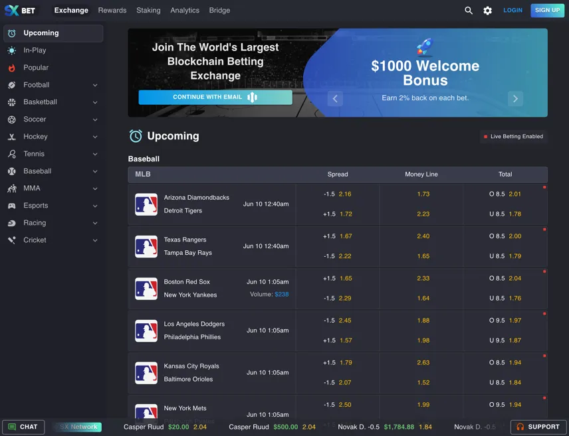This screenshot has height=436, width=569.
Task: Click MLB logo for Kansas City Royals game
Action: click(x=146, y=372)
